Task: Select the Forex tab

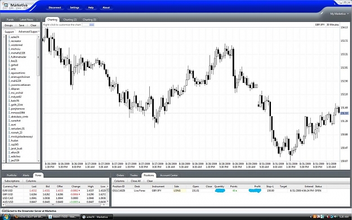Action: pyautogui.click(x=38, y=175)
